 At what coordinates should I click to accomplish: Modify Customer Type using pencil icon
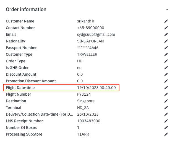pyautogui.click(x=166, y=54)
